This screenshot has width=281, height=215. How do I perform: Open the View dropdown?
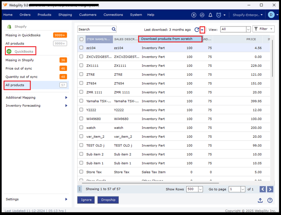tap(236, 29)
